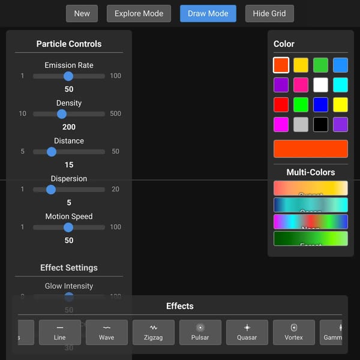Click the Effect Settings heading
This screenshot has width=360, height=360.
click(x=69, y=268)
